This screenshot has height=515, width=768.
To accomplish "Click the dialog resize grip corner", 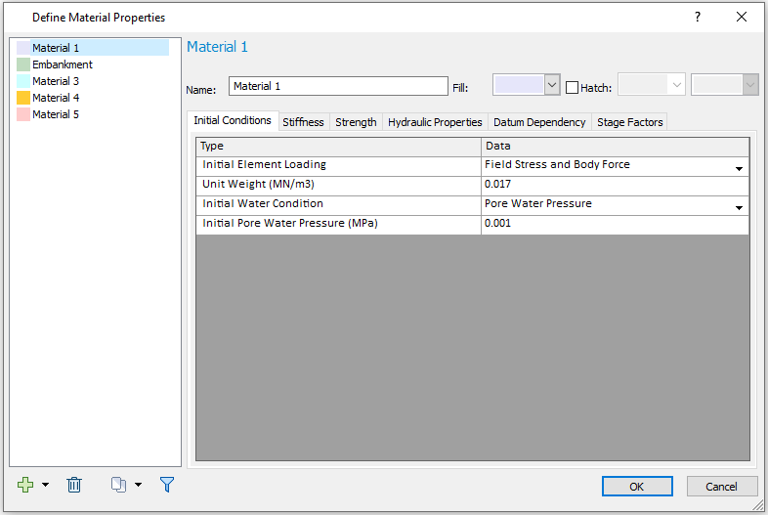I will click(757, 504).
